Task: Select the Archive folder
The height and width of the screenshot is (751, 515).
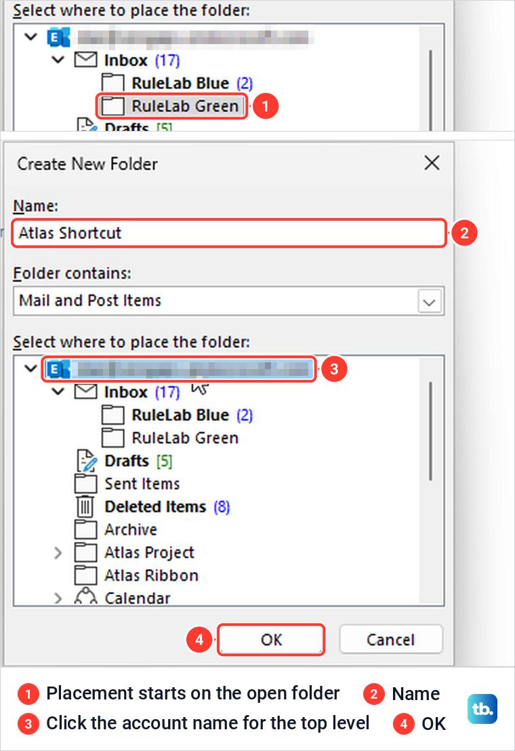Action: click(x=131, y=530)
